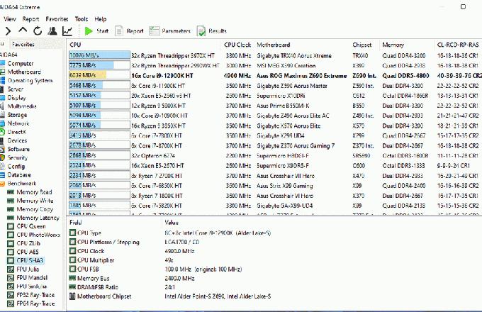Click the up-level arrow in toolbar
482x312 pixels.
tap(23, 31)
